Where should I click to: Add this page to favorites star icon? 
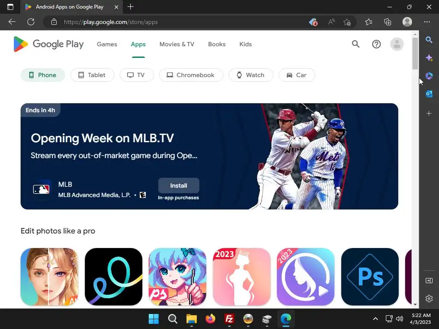tap(347, 22)
